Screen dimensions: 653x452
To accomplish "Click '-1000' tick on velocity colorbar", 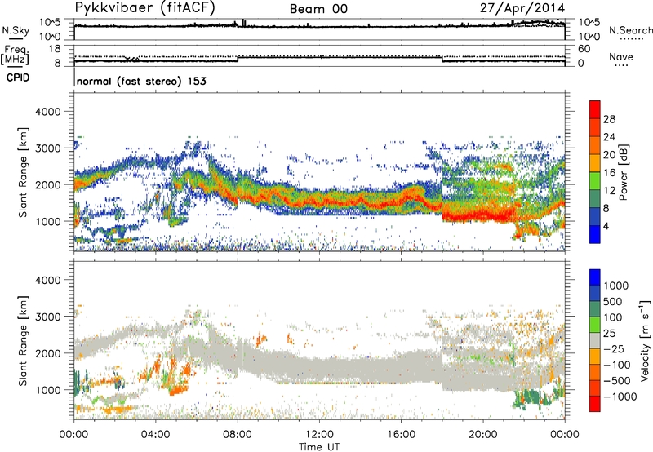I will pyautogui.click(x=620, y=397).
